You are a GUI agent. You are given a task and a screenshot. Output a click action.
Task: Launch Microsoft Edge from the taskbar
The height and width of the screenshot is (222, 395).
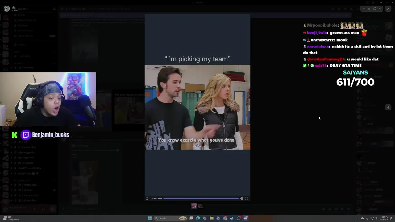click(x=198, y=218)
